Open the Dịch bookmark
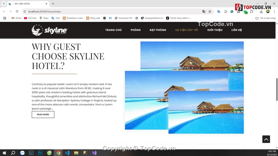 coord(56,18)
